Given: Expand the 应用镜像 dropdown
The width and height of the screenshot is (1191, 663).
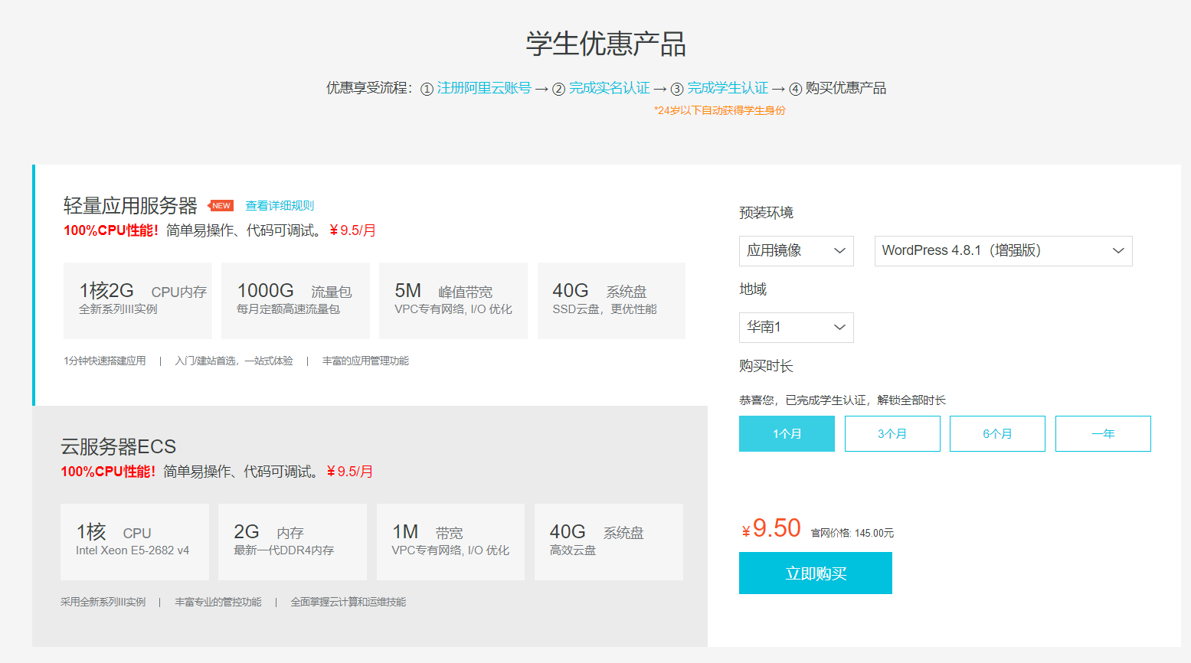Looking at the screenshot, I should [x=797, y=251].
